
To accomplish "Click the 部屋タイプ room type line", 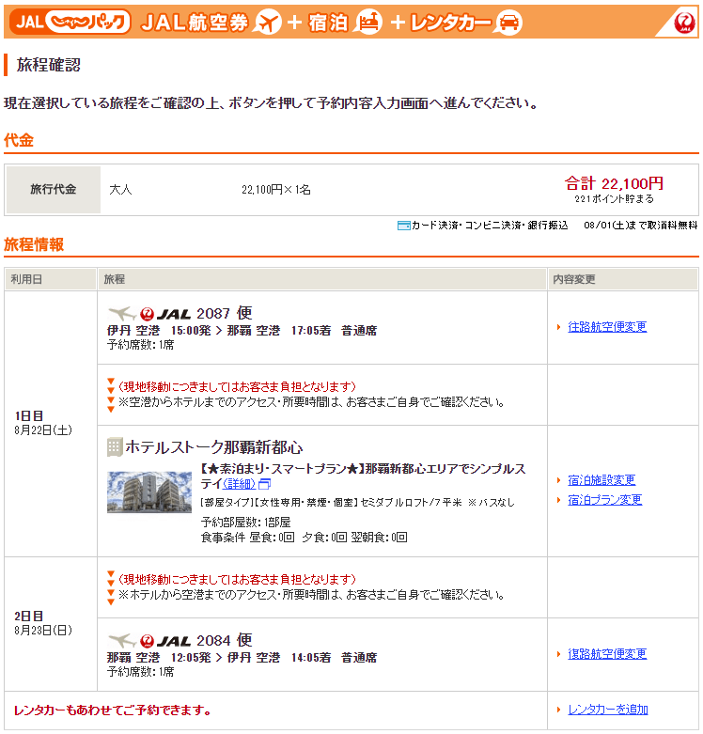I will pyautogui.click(x=357, y=502).
